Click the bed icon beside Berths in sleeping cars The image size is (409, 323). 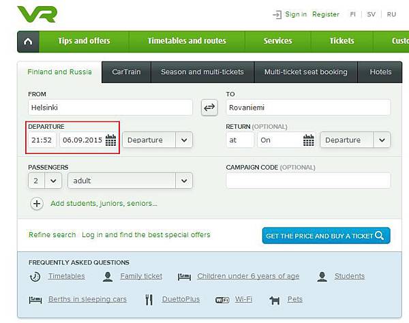[x=35, y=300]
